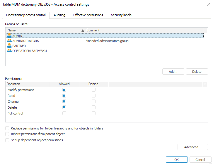213x165 pixels.
Task: Click the Comment column header
Action: tap(93, 30)
